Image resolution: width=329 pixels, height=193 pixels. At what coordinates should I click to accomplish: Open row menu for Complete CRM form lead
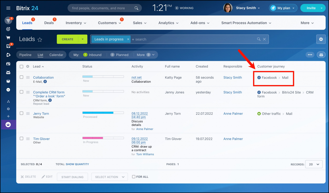(x=28, y=92)
